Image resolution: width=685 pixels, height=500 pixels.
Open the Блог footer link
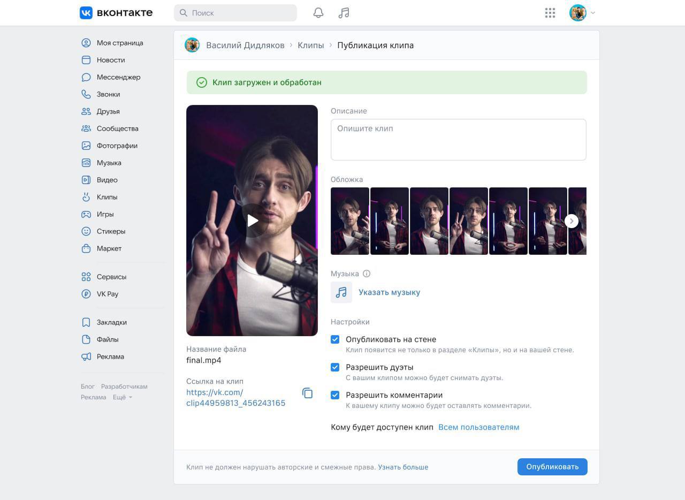[x=88, y=387]
